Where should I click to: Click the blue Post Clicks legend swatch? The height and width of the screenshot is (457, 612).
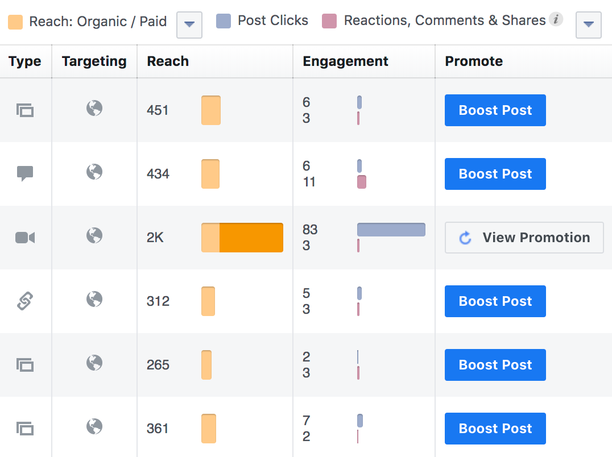(224, 21)
